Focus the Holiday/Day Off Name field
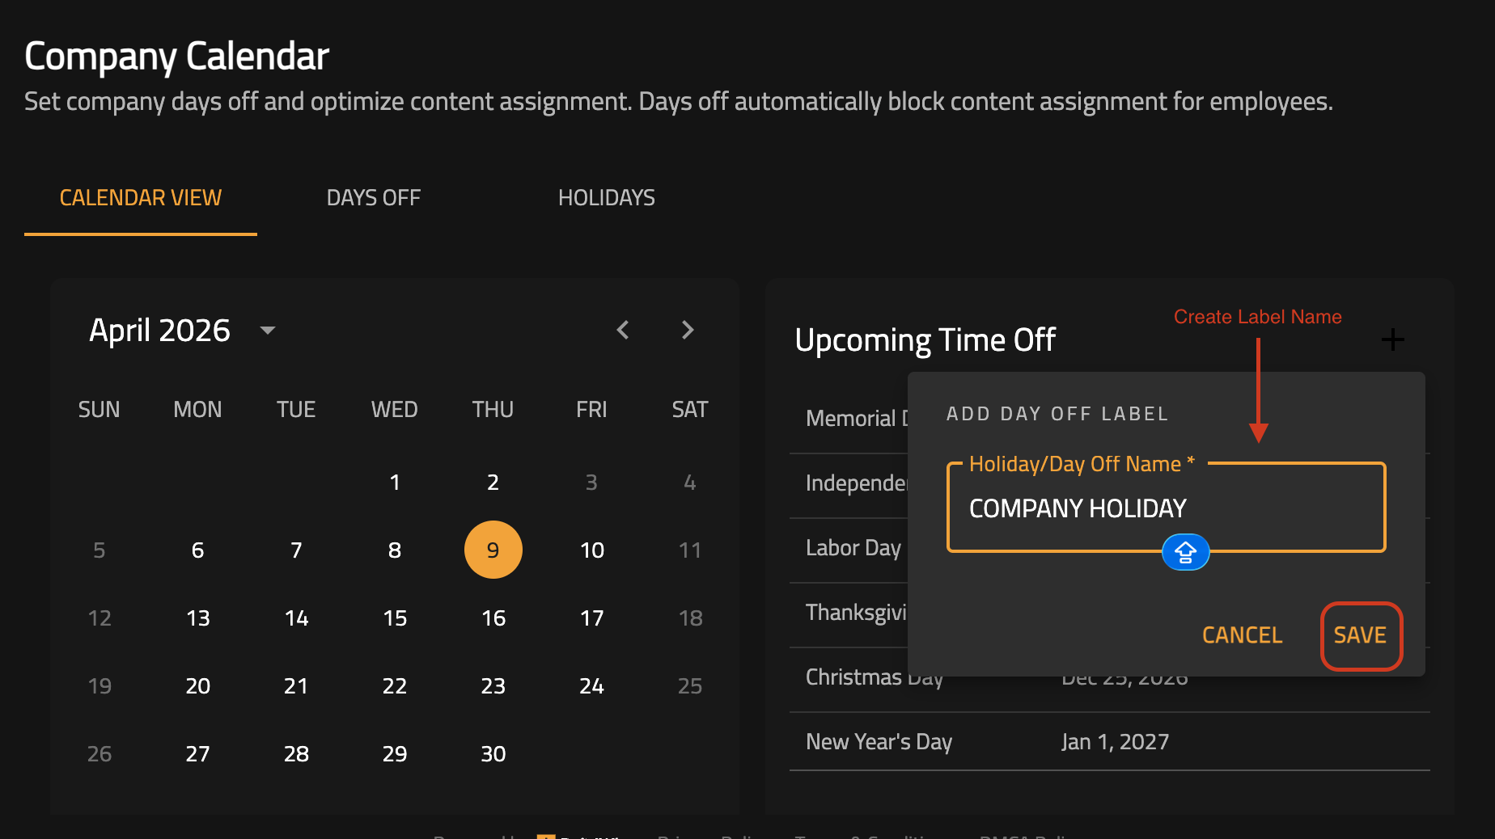The image size is (1495, 839). (1165, 508)
